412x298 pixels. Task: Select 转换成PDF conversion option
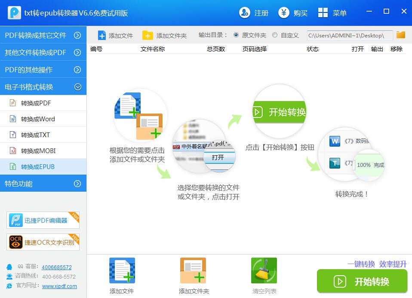tap(43, 103)
